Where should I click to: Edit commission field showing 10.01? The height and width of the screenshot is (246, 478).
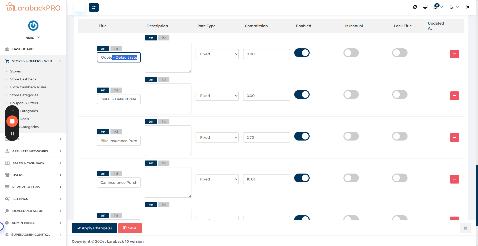tap(267, 179)
